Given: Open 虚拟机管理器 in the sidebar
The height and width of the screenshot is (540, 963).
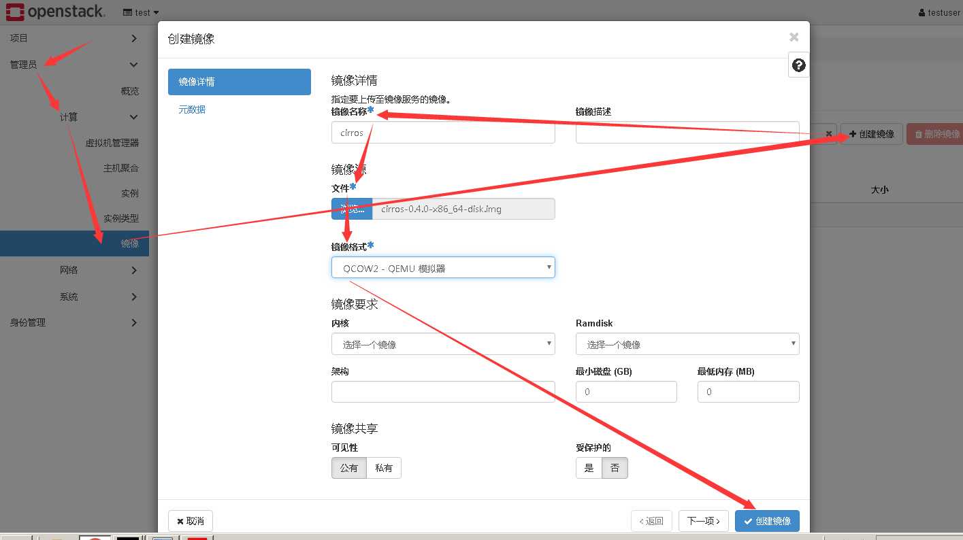Looking at the screenshot, I should (x=112, y=143).
